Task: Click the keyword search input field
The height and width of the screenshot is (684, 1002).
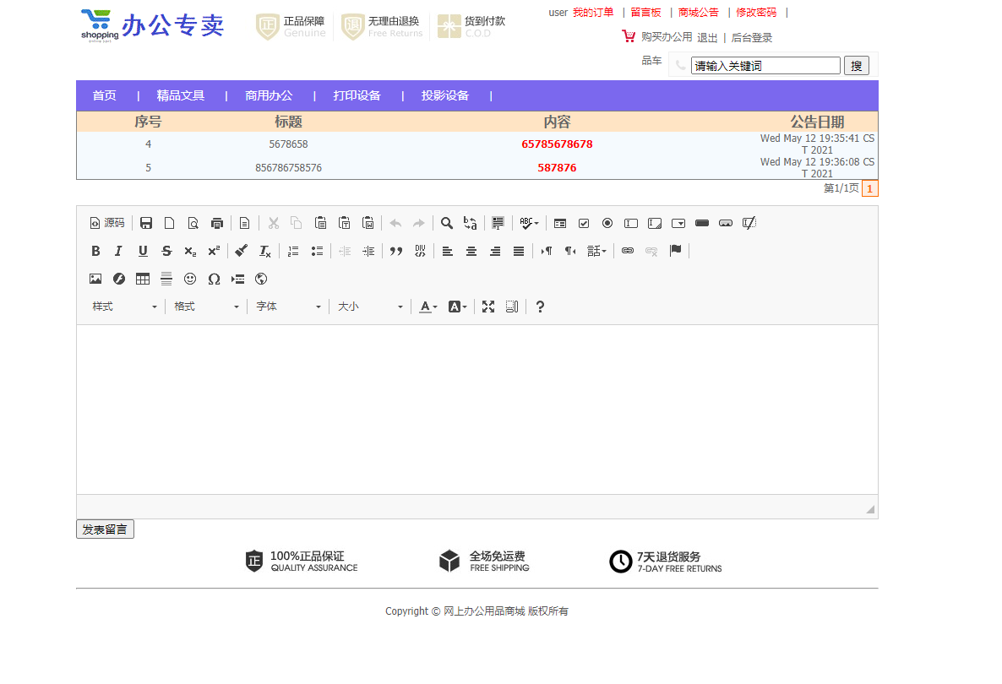Action: (x=765, y=65)
